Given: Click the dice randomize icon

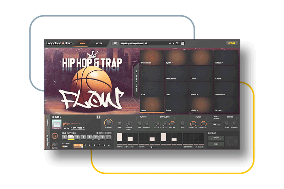Looking at the screenshot, I should click(182, 43).
